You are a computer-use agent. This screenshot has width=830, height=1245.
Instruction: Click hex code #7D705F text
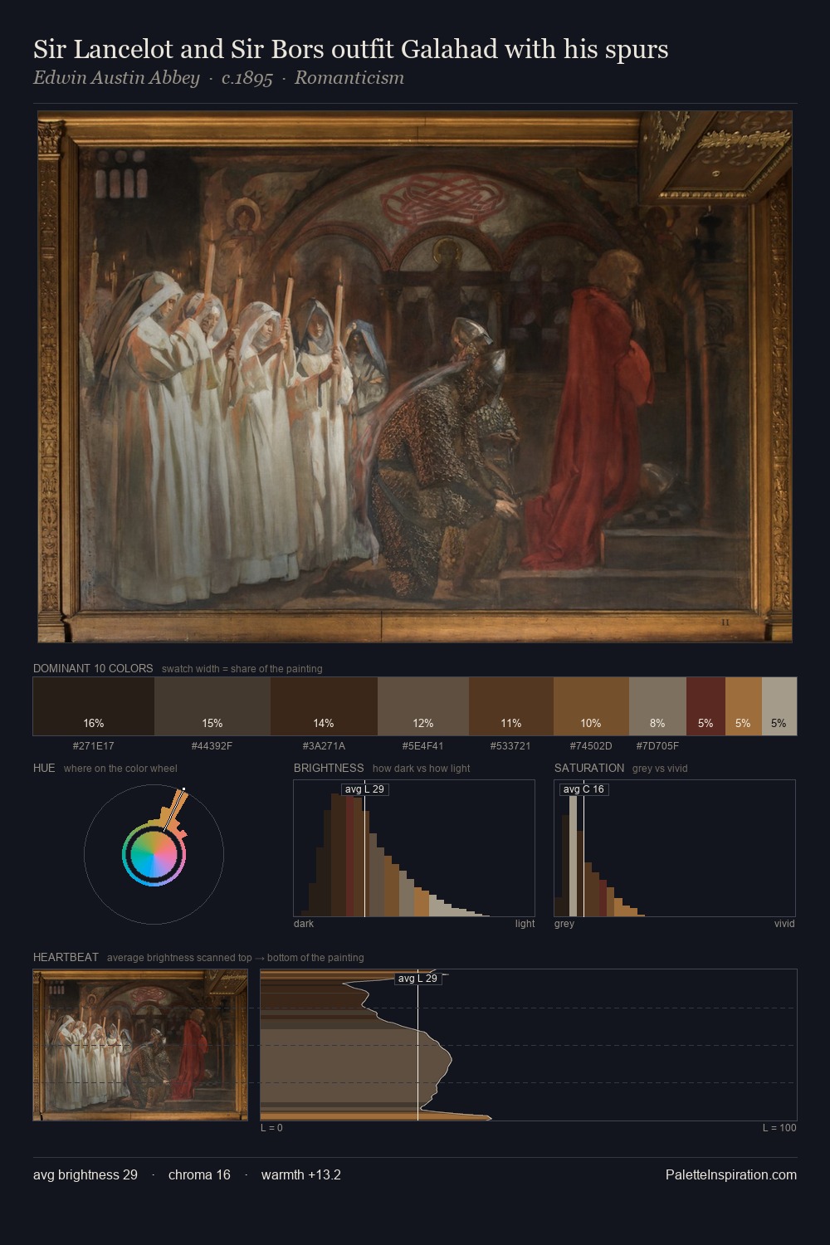657,745
